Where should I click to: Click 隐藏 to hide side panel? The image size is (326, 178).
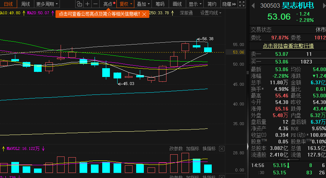click(229, 4)
